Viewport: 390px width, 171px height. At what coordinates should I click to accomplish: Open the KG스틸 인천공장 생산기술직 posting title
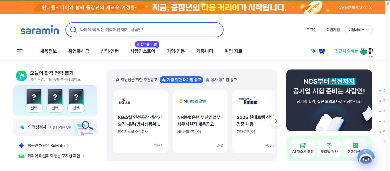pos(140,121)
